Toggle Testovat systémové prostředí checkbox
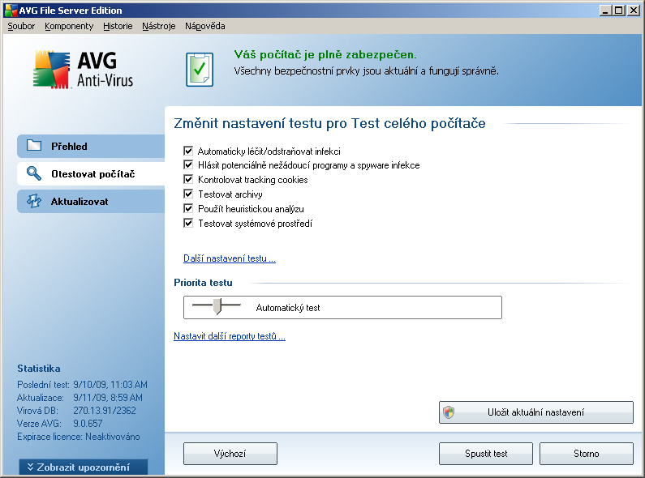This screenshot has width=645, height=478. pos(188,223)
